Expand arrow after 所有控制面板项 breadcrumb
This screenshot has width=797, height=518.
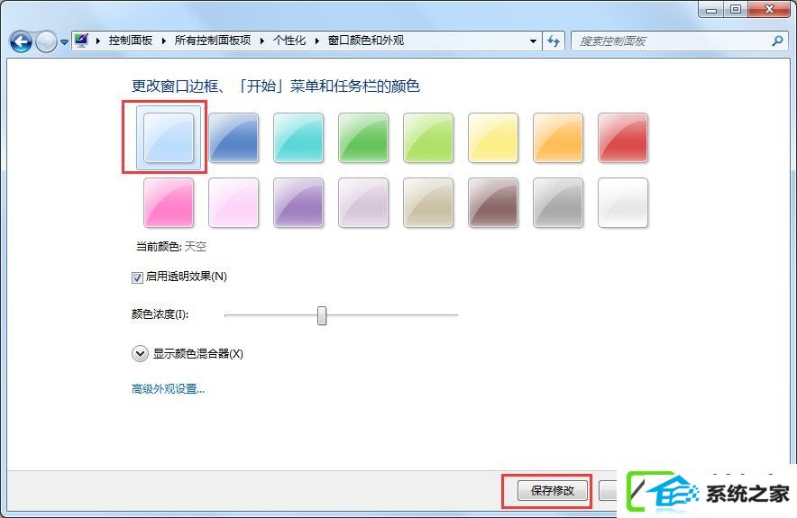262,41
